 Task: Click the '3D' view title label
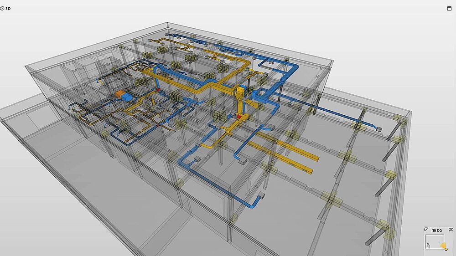[8, 8]
